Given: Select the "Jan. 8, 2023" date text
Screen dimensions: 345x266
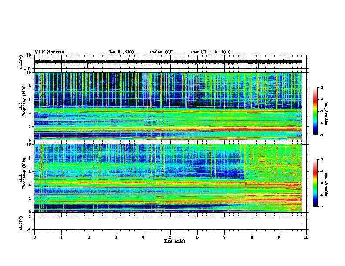Looking at the screenshot, I should (122, 52).
